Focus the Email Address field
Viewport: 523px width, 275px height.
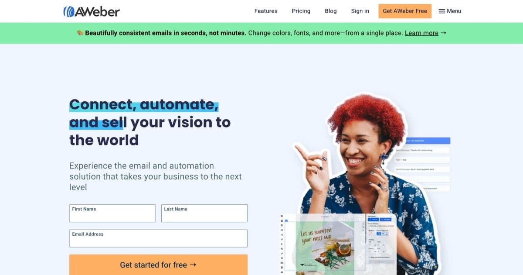[158, 238]
